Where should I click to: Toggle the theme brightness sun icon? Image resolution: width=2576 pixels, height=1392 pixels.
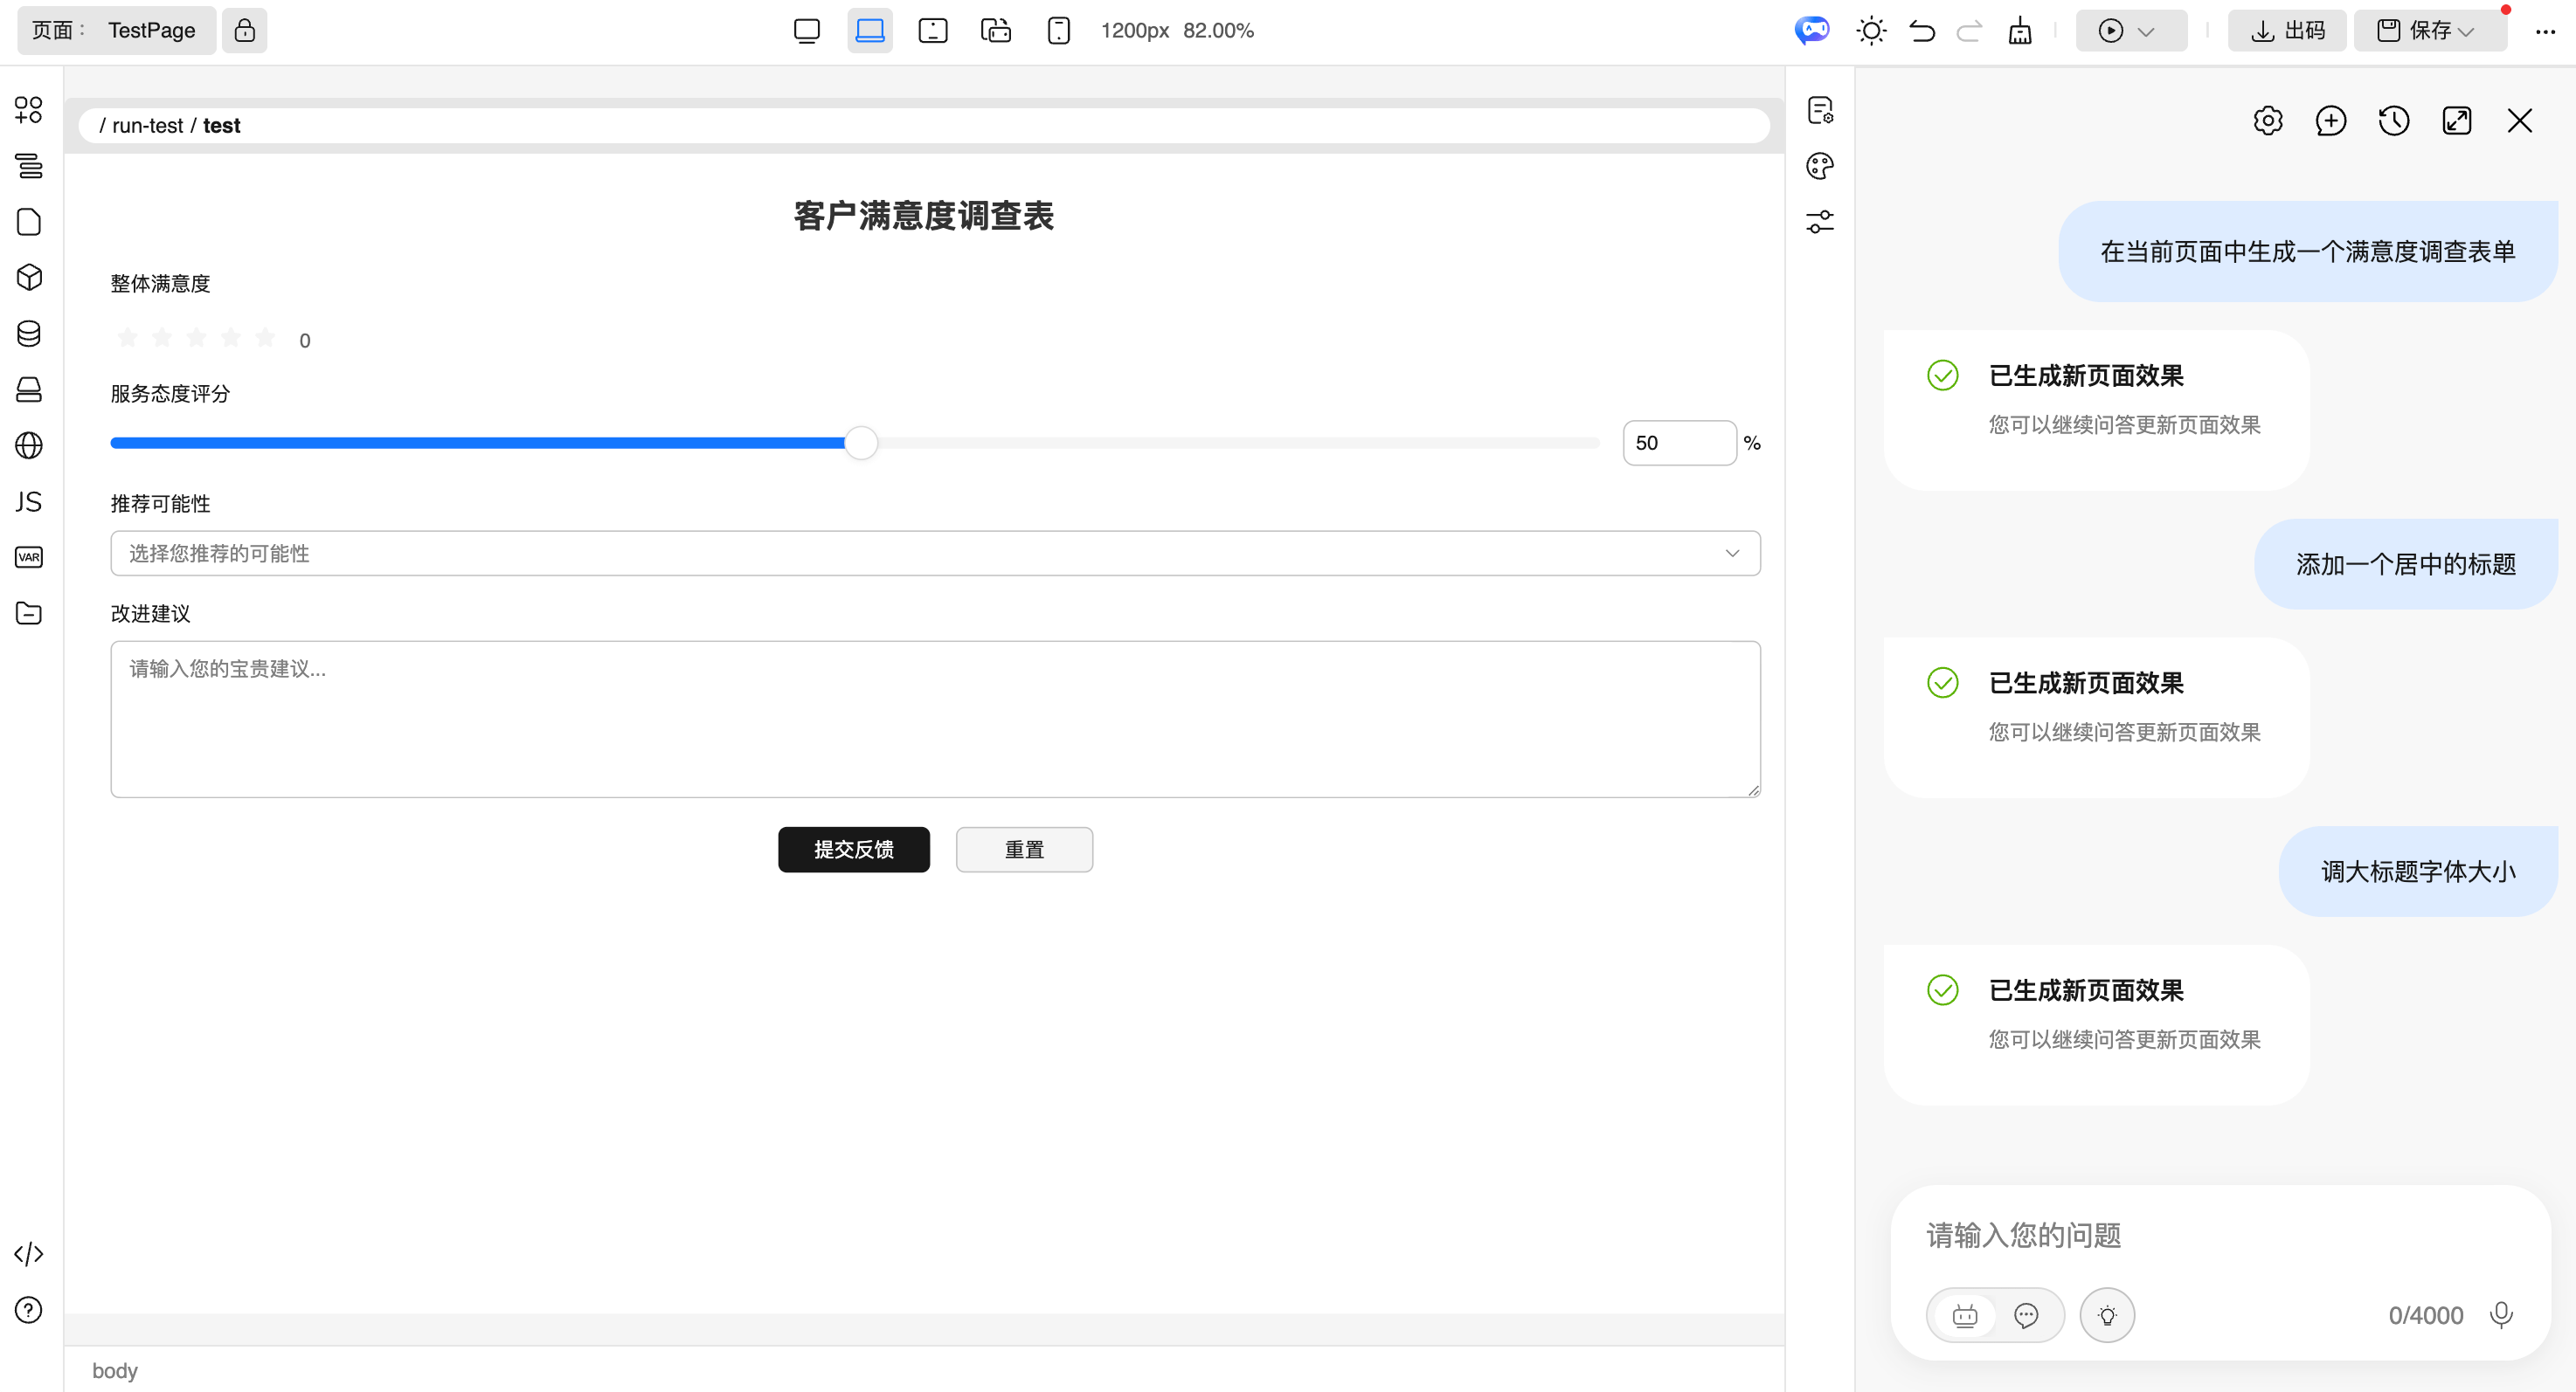1872,30
